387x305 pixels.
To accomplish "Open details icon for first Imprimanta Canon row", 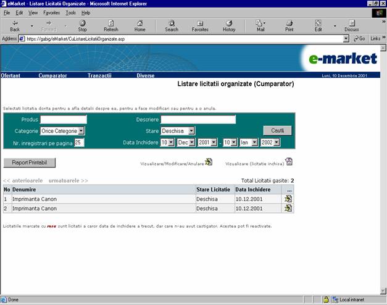I will 288,199.
